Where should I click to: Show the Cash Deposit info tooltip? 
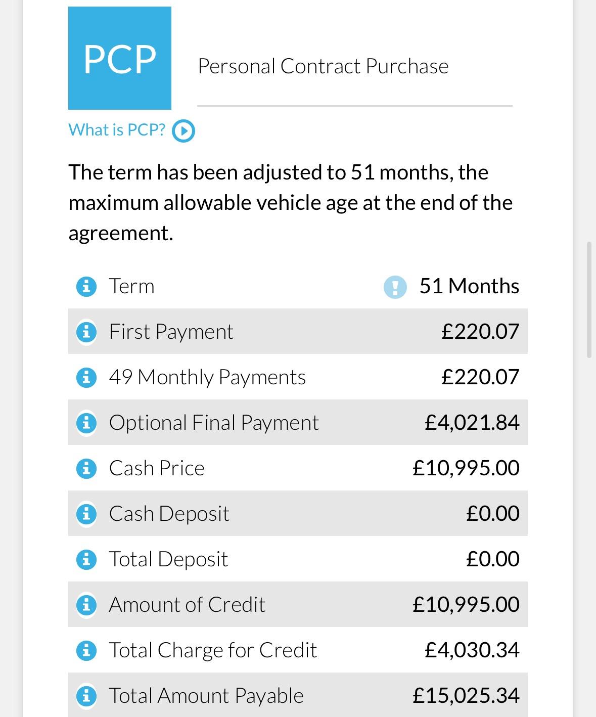click(x=86, y=514)
